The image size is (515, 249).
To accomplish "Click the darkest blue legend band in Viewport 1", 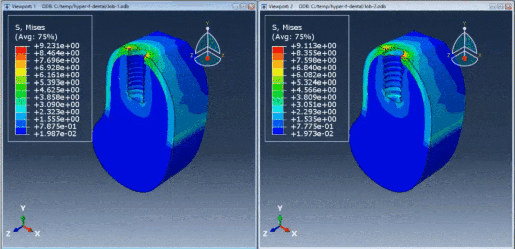I will coord(20,130).
